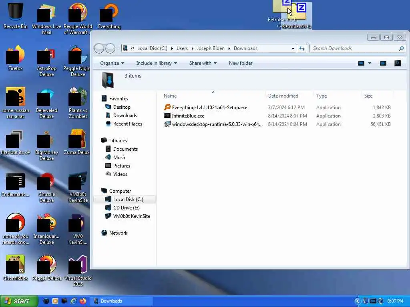Open the view options dropdown arrow

[370, 63]
